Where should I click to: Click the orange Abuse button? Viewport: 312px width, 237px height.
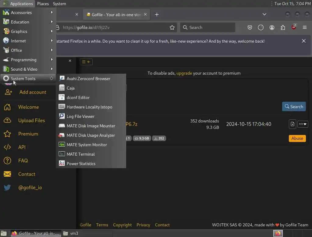click(x=297, y=139)
